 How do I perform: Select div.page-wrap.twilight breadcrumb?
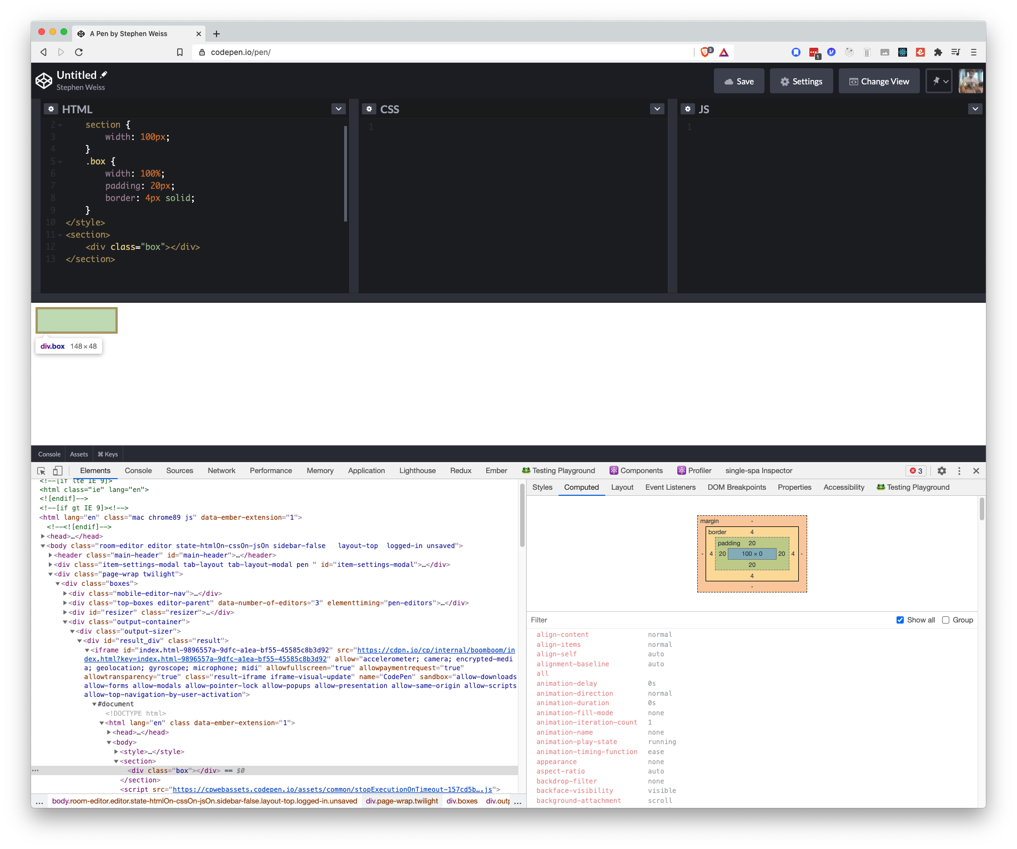click(x=402, y=801)
